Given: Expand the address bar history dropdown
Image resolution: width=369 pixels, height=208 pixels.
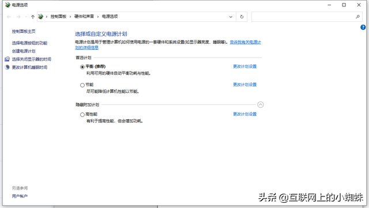Looking at the screenshot, I should click(x=231, y=17).
